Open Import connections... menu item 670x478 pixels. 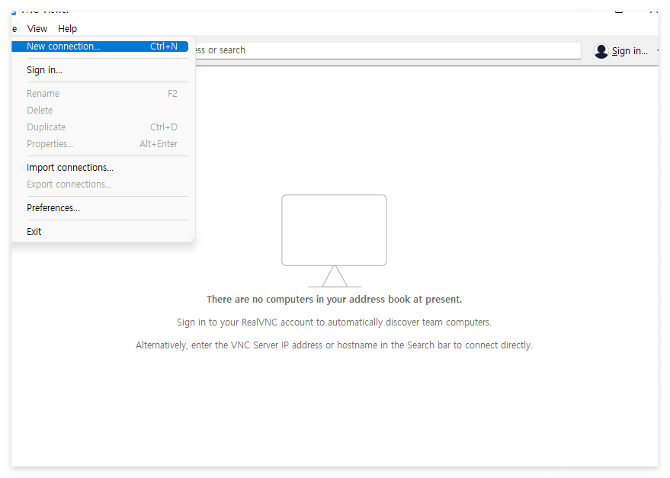point(100,168)
